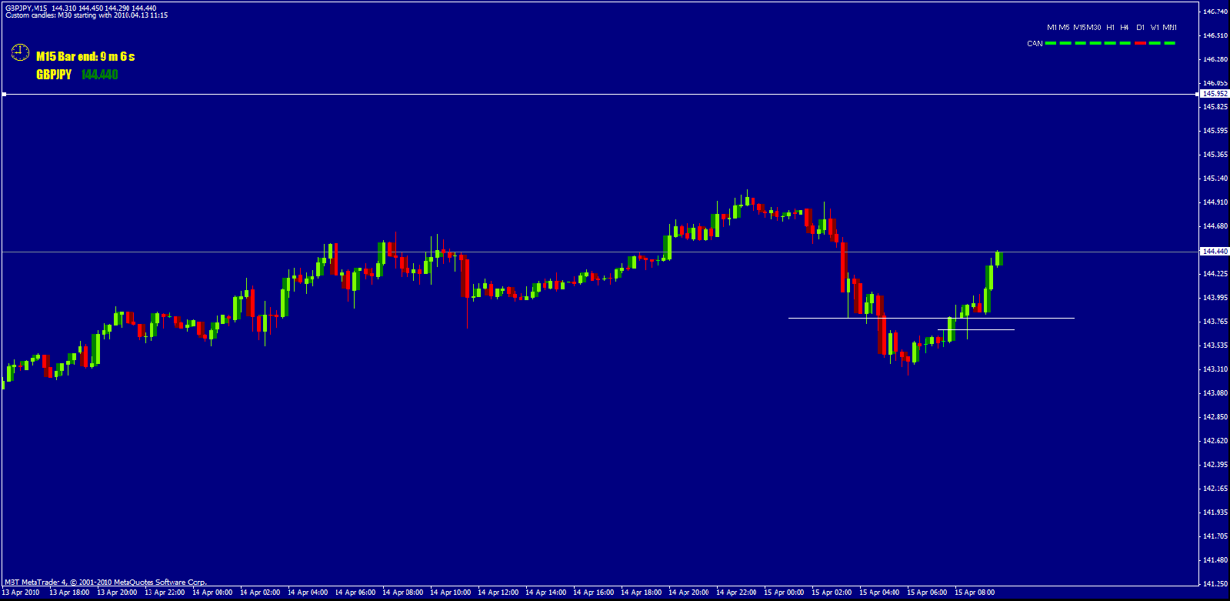Select the M5 timeframe label
The image size is (1230, 601).
(x=1064, y=28)
